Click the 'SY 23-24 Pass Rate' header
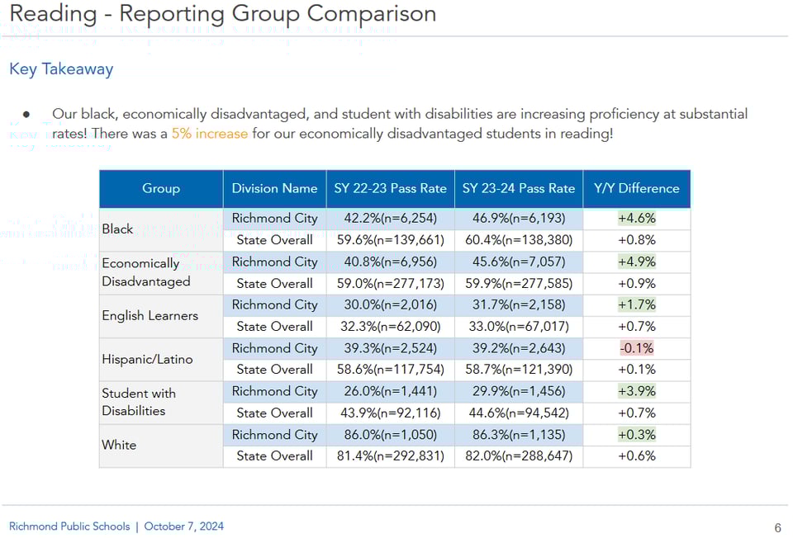 pos(518,189)
